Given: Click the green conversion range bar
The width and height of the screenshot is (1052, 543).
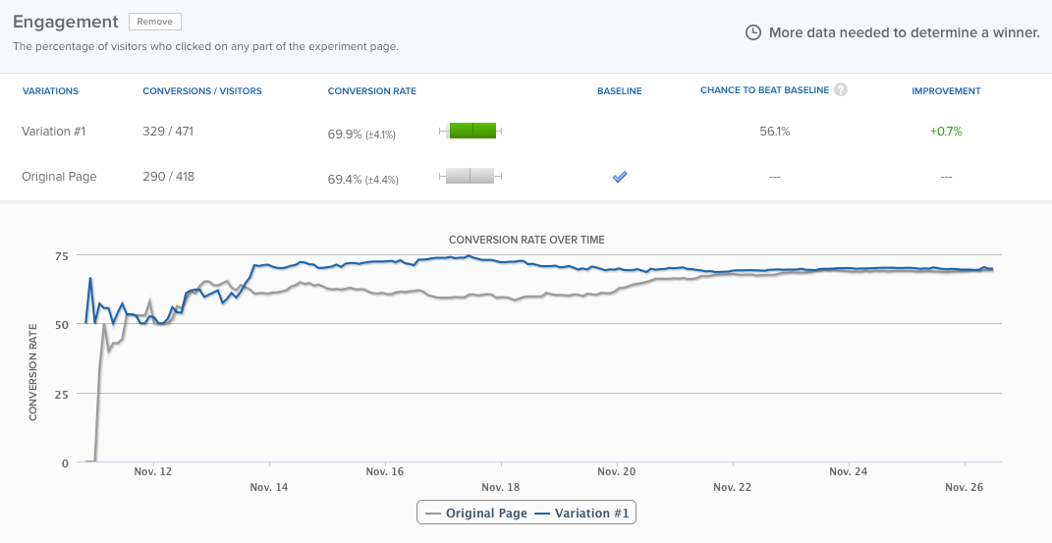Looking at the screenshot, I should [471, 131].
